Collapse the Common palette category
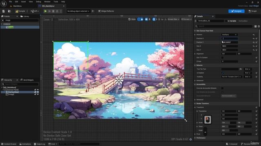Image resolution: width=261 pixels, height=146 pixels. (2, 24)
